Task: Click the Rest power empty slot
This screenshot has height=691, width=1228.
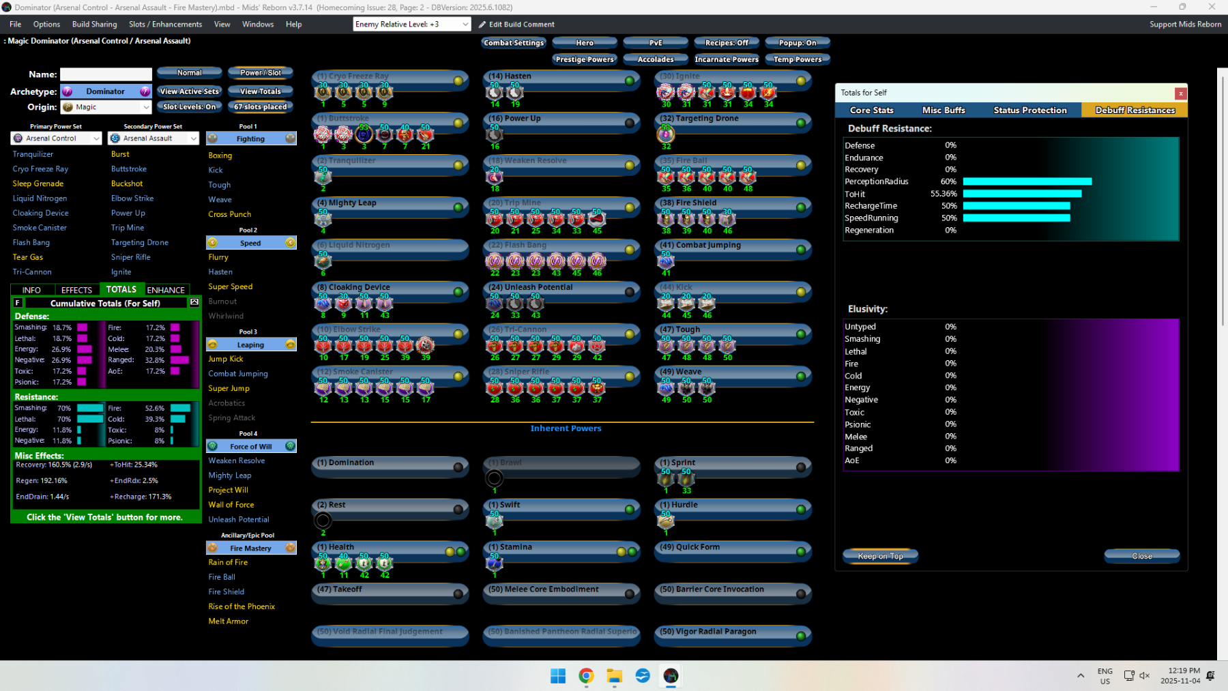Action: click(x=323, y=521)
